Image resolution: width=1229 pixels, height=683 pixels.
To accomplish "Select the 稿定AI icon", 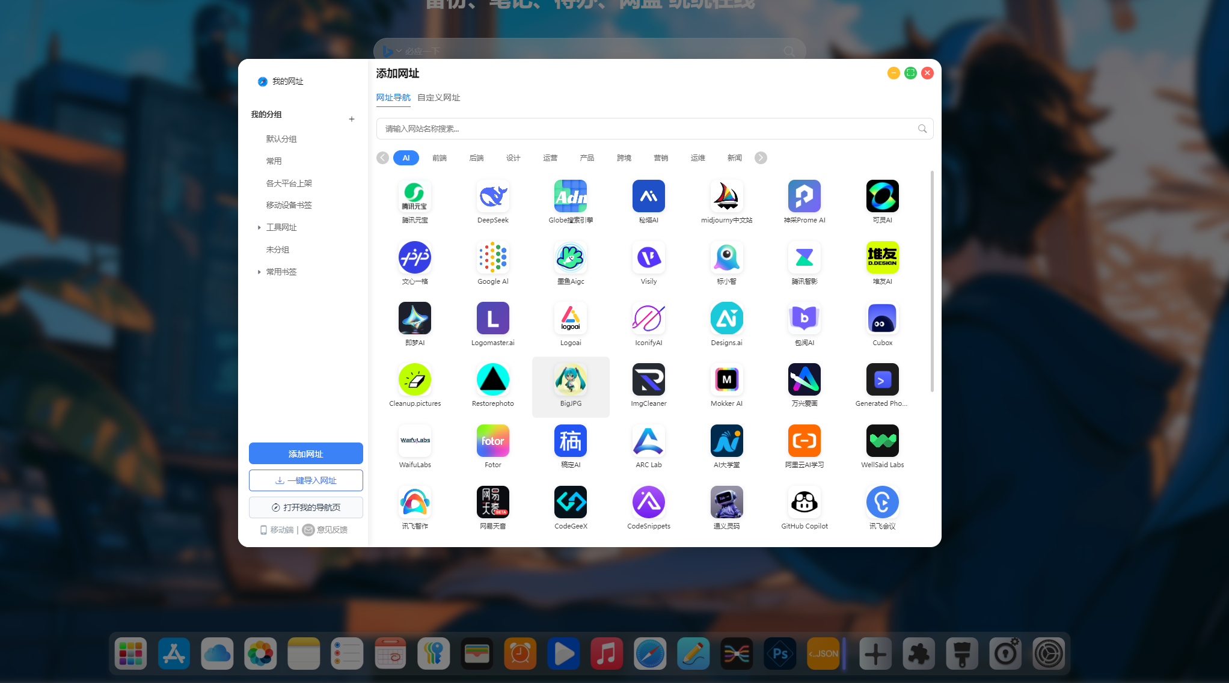I will point(571,441).
